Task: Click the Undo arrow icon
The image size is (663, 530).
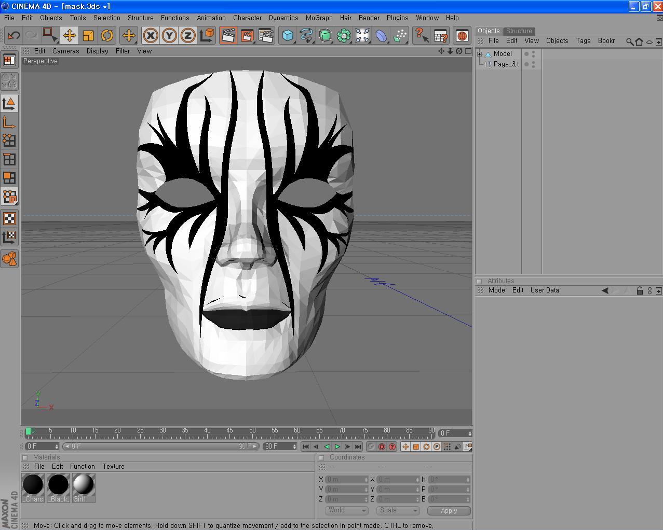Action: 13,35
